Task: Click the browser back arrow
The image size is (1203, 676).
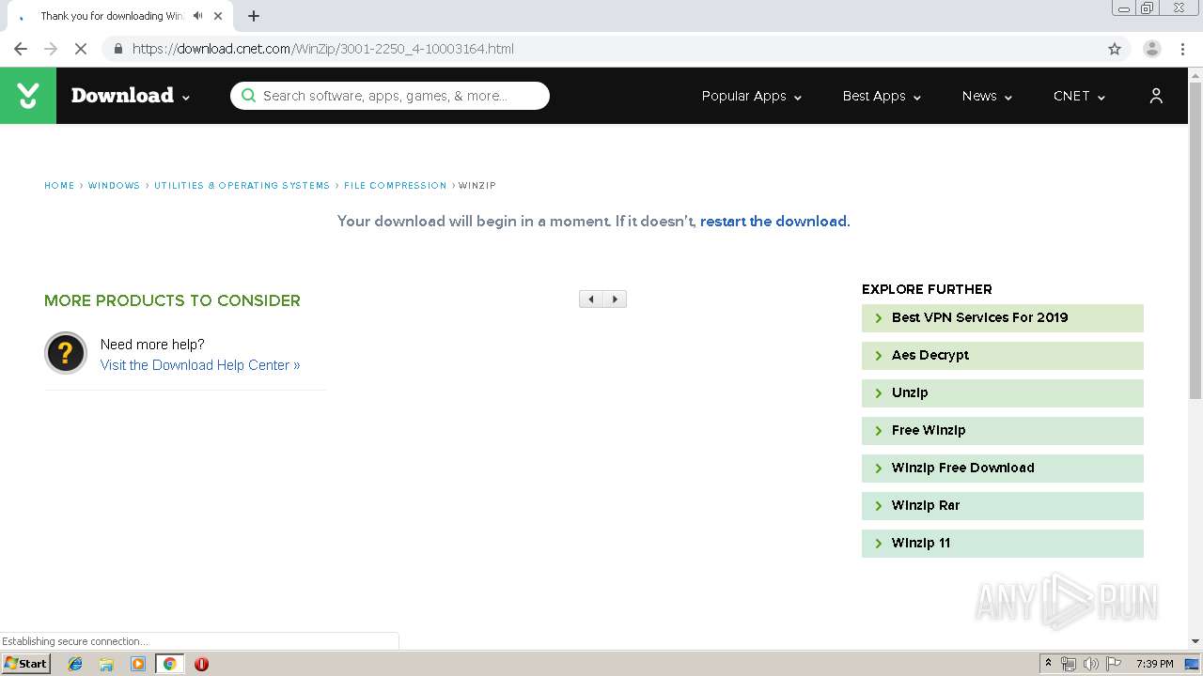Action: (x=21, y=49)
